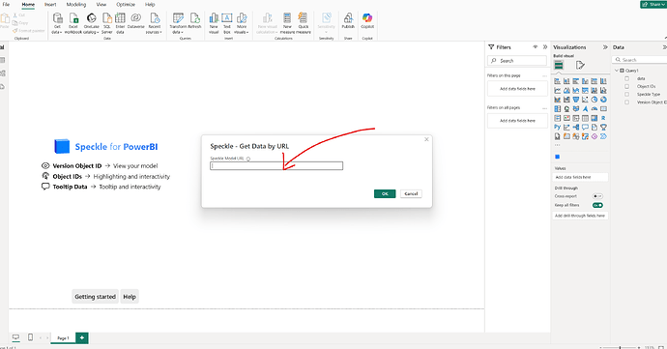
Task: Toggle the Keep all filters switch
Action: pyautogui.click(x=597, y=205)
